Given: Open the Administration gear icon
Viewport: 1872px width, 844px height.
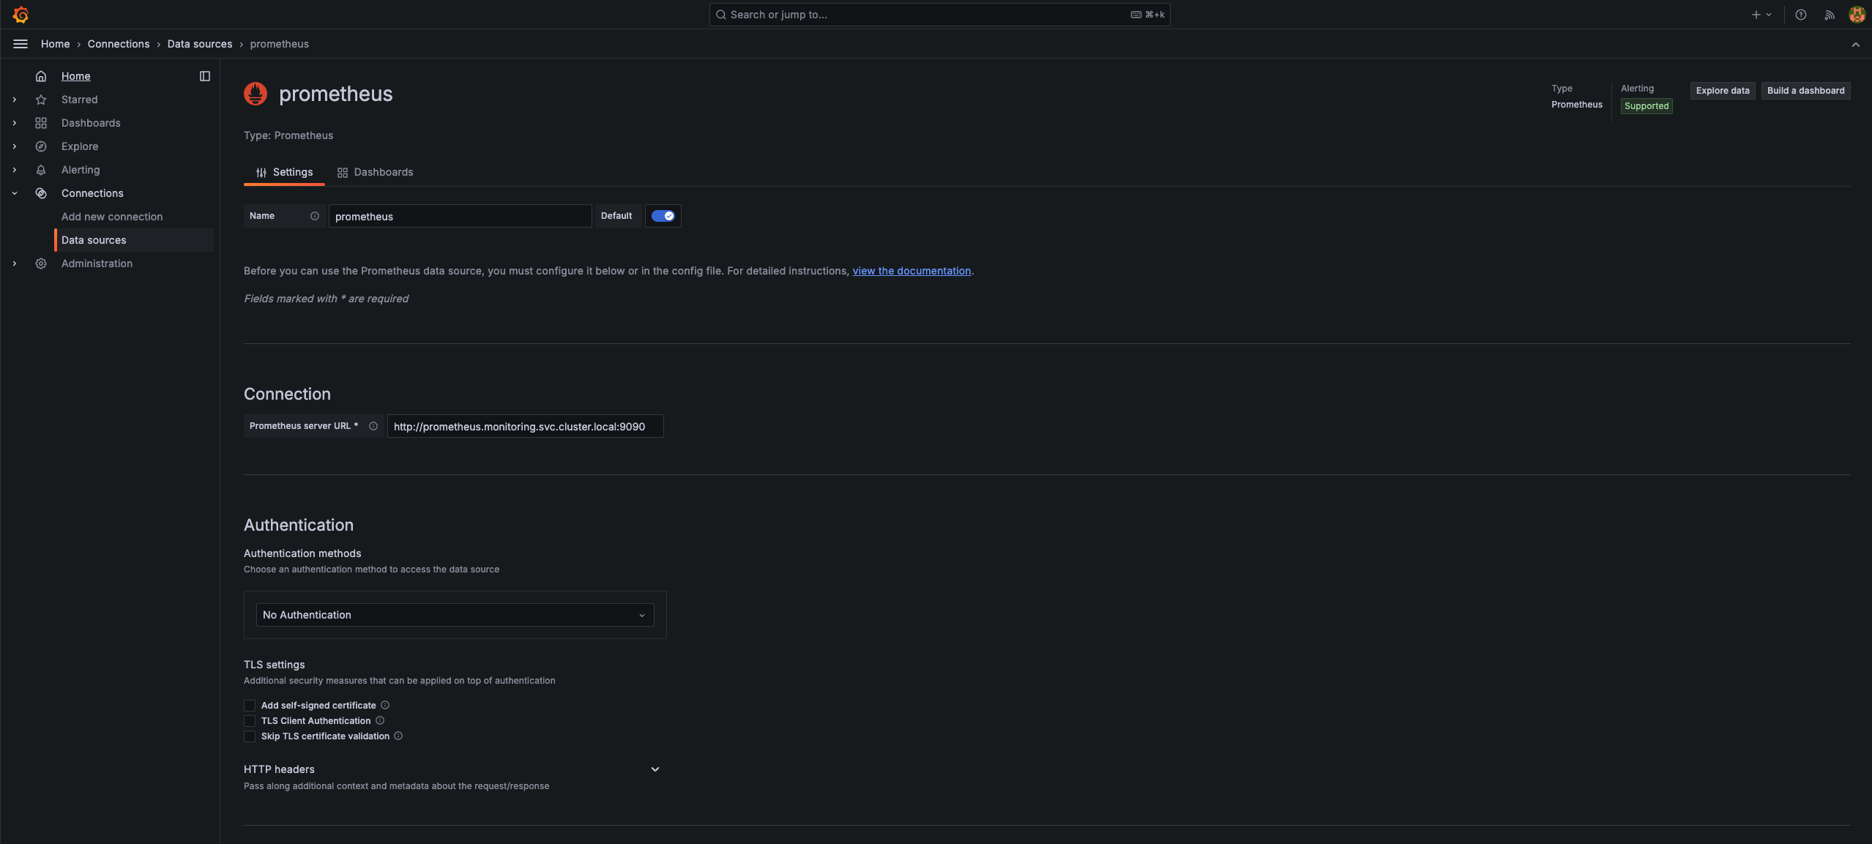Looking at the screenshot, I should point(41,264).
